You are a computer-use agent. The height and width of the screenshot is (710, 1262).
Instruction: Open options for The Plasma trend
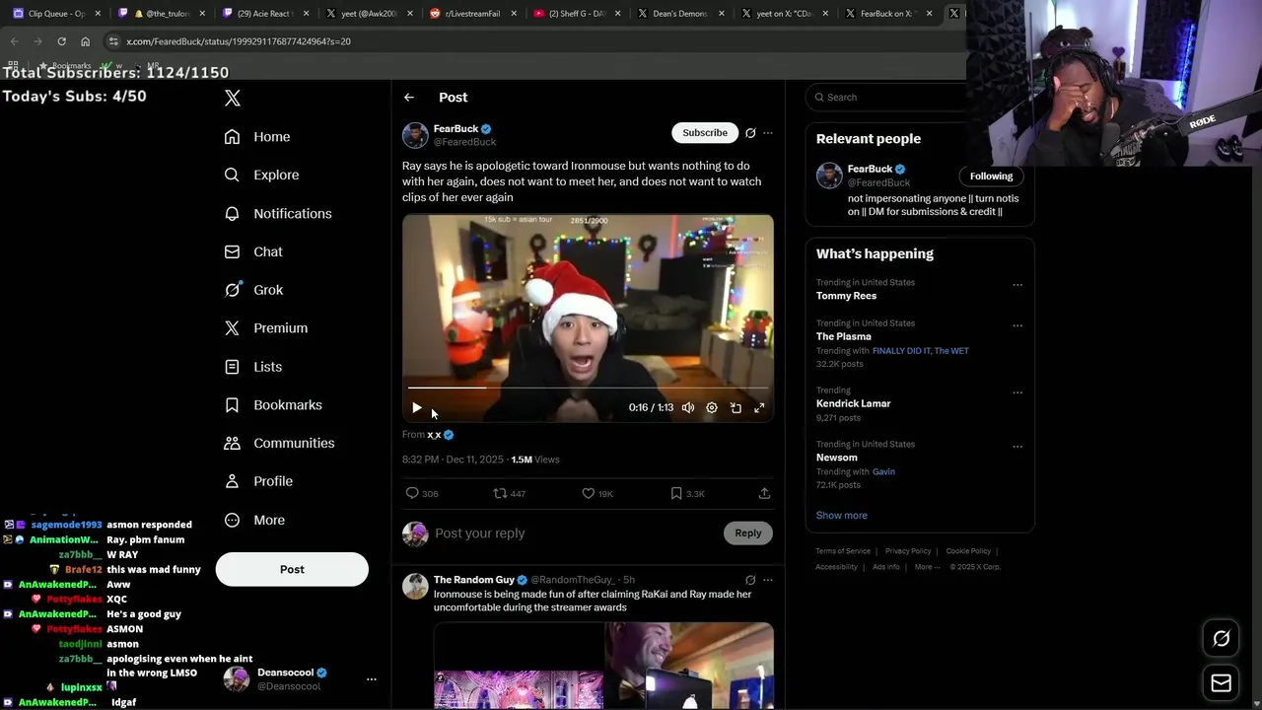point(1017,325)
